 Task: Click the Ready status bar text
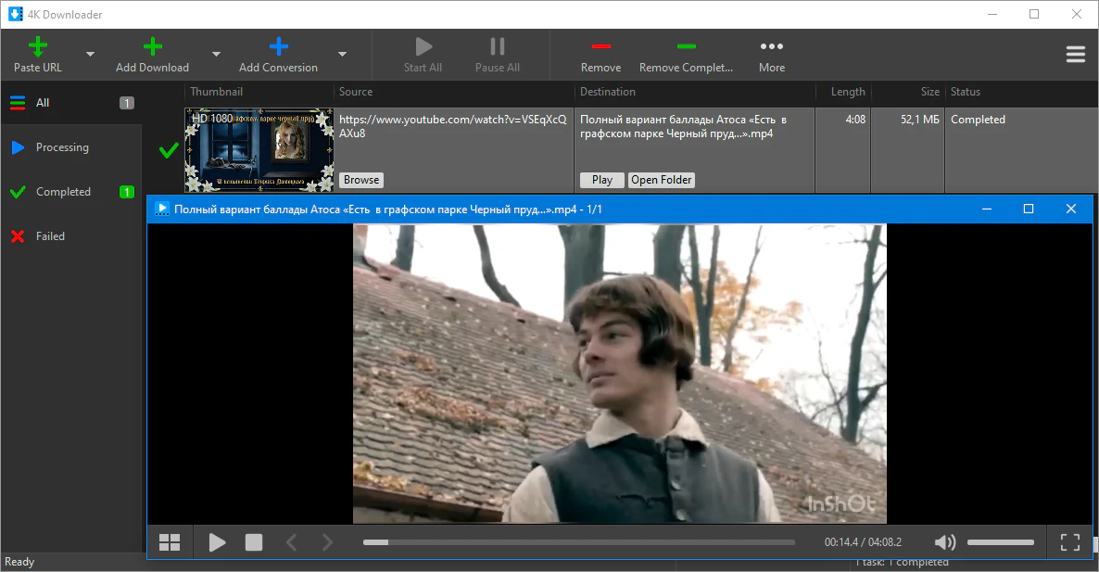click(x=19, y=562)
